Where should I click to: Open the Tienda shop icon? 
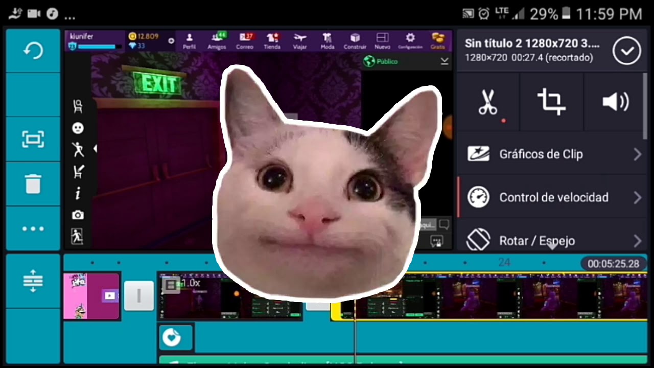[272, 41]
